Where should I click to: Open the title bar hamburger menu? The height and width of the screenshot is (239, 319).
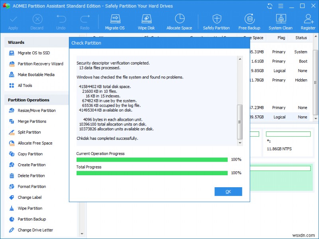281,6
